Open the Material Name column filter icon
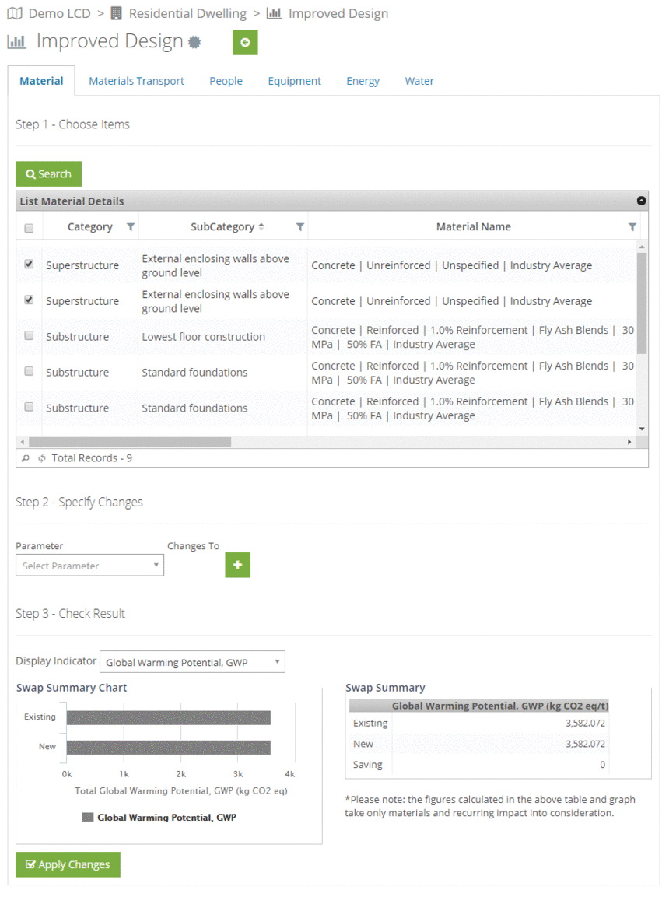The width and height of the screenshot is (669, 904). (632, 227)
